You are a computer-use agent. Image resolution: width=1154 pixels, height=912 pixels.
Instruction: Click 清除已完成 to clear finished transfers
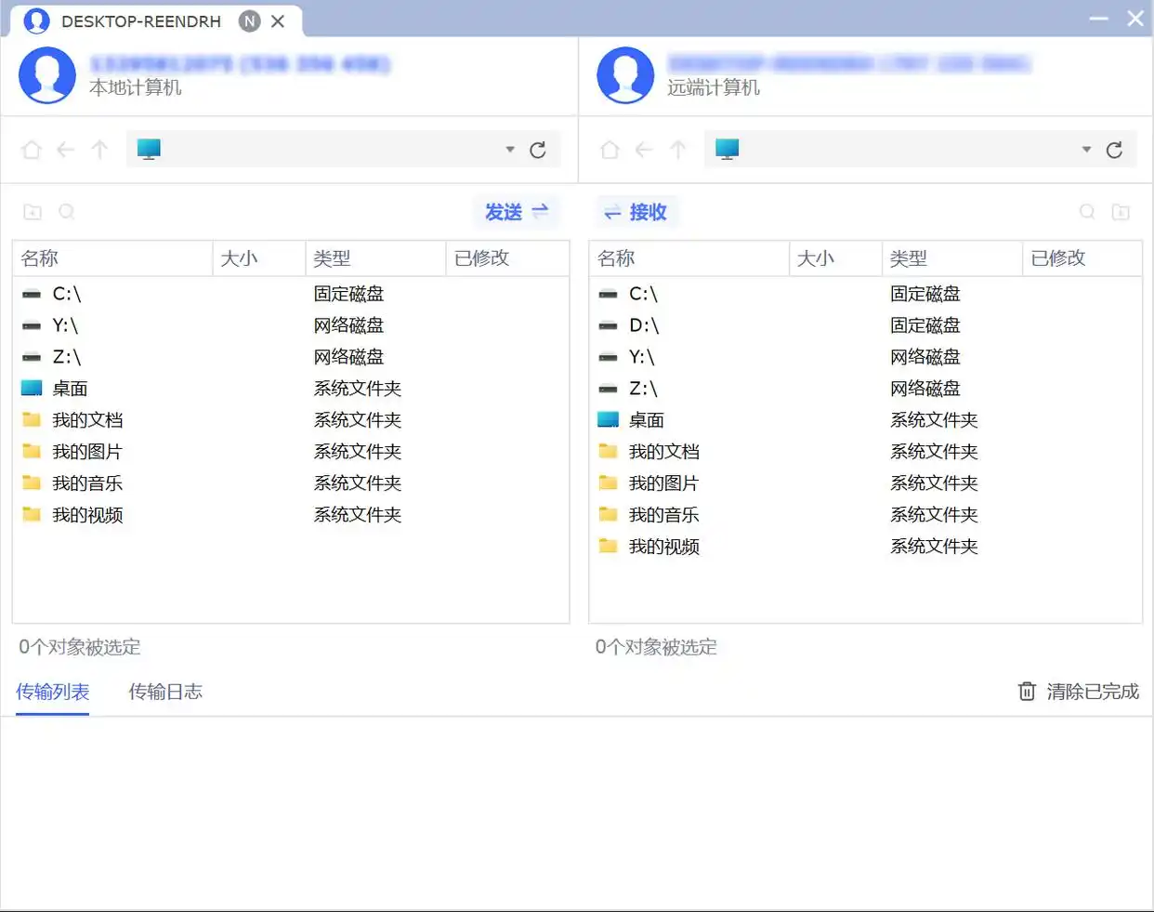1079,692
